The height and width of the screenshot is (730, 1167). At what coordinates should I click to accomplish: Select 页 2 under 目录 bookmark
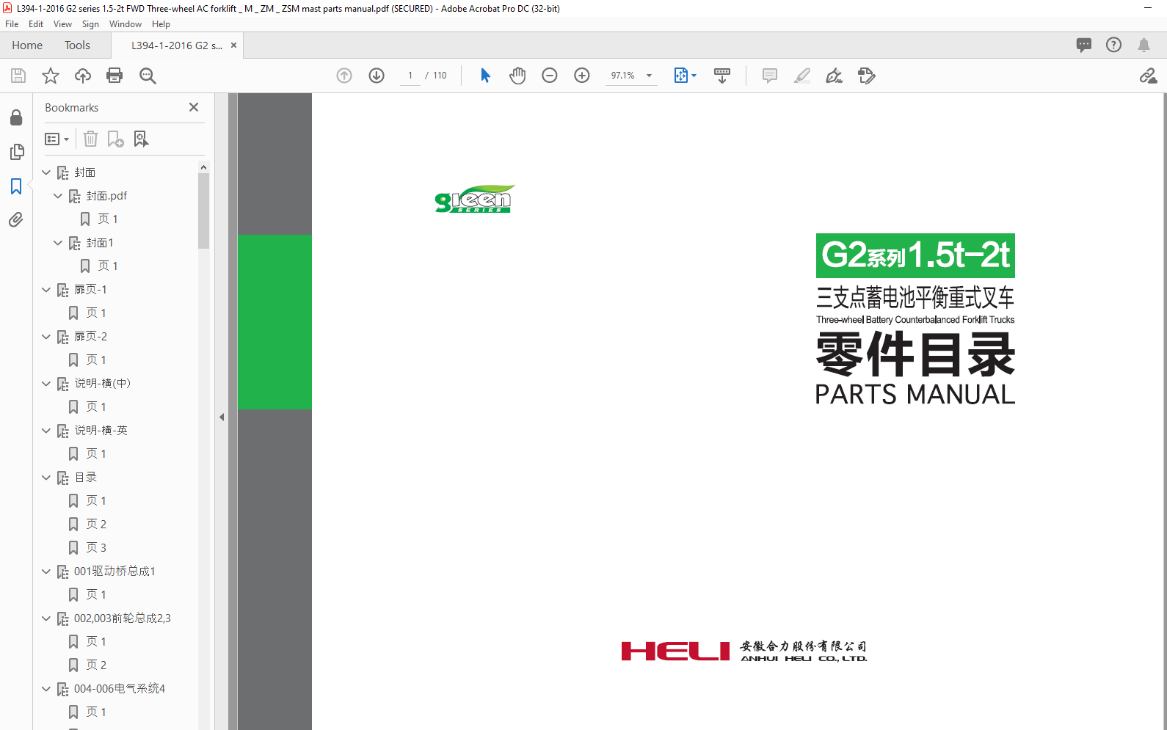(x=96, y=524)
